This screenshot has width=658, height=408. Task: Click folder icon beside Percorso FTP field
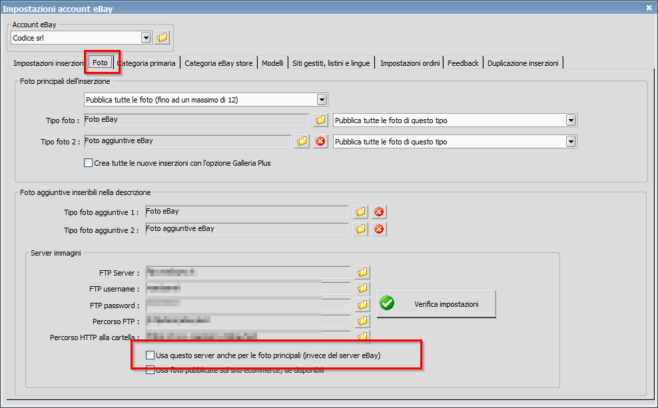[x=362, y=321]
